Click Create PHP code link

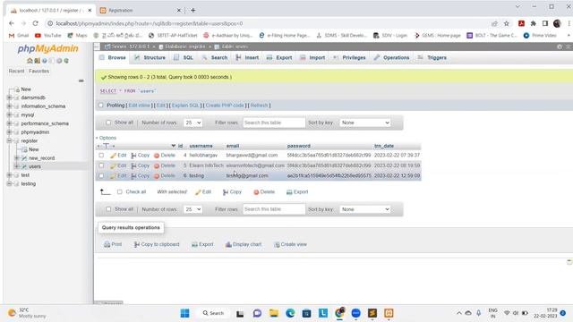[x=225, y=106]
